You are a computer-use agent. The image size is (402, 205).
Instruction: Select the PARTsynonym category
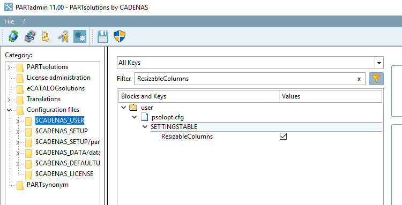click(x=48, y=185)
